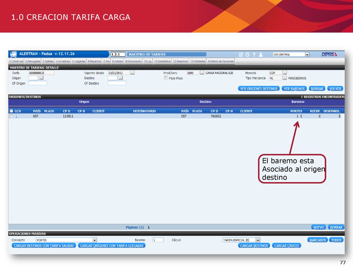353x270 pixels.
Task: Focus the Tipo Mercancía 41 field
Action: [x=275, y=78]
